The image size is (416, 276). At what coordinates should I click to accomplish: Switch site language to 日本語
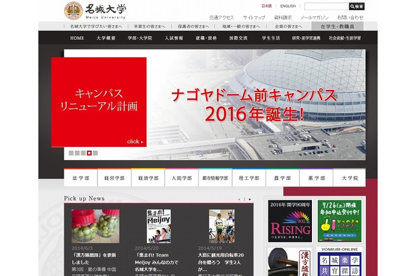tap(266, 6)
